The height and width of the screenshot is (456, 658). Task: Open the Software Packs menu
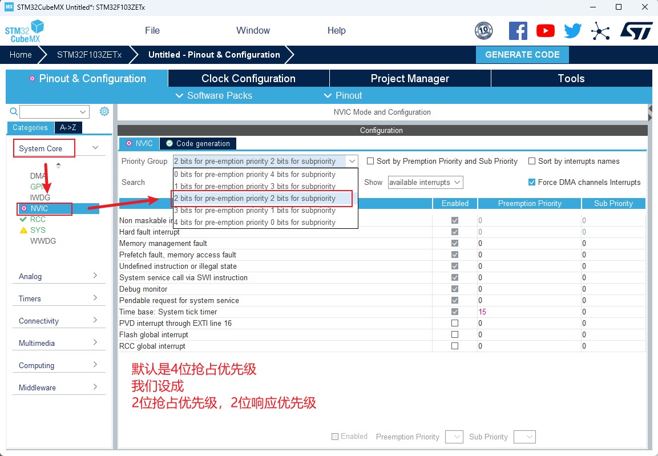(x=214, y=96)
